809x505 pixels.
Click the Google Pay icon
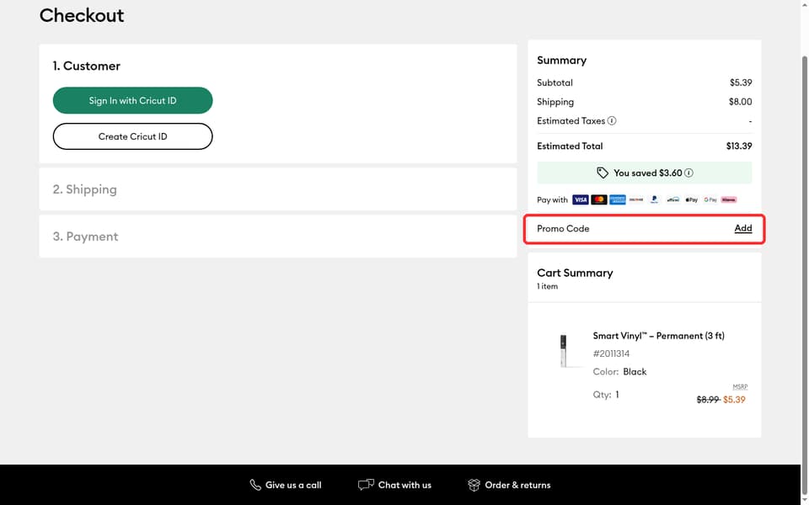(710, 199)
